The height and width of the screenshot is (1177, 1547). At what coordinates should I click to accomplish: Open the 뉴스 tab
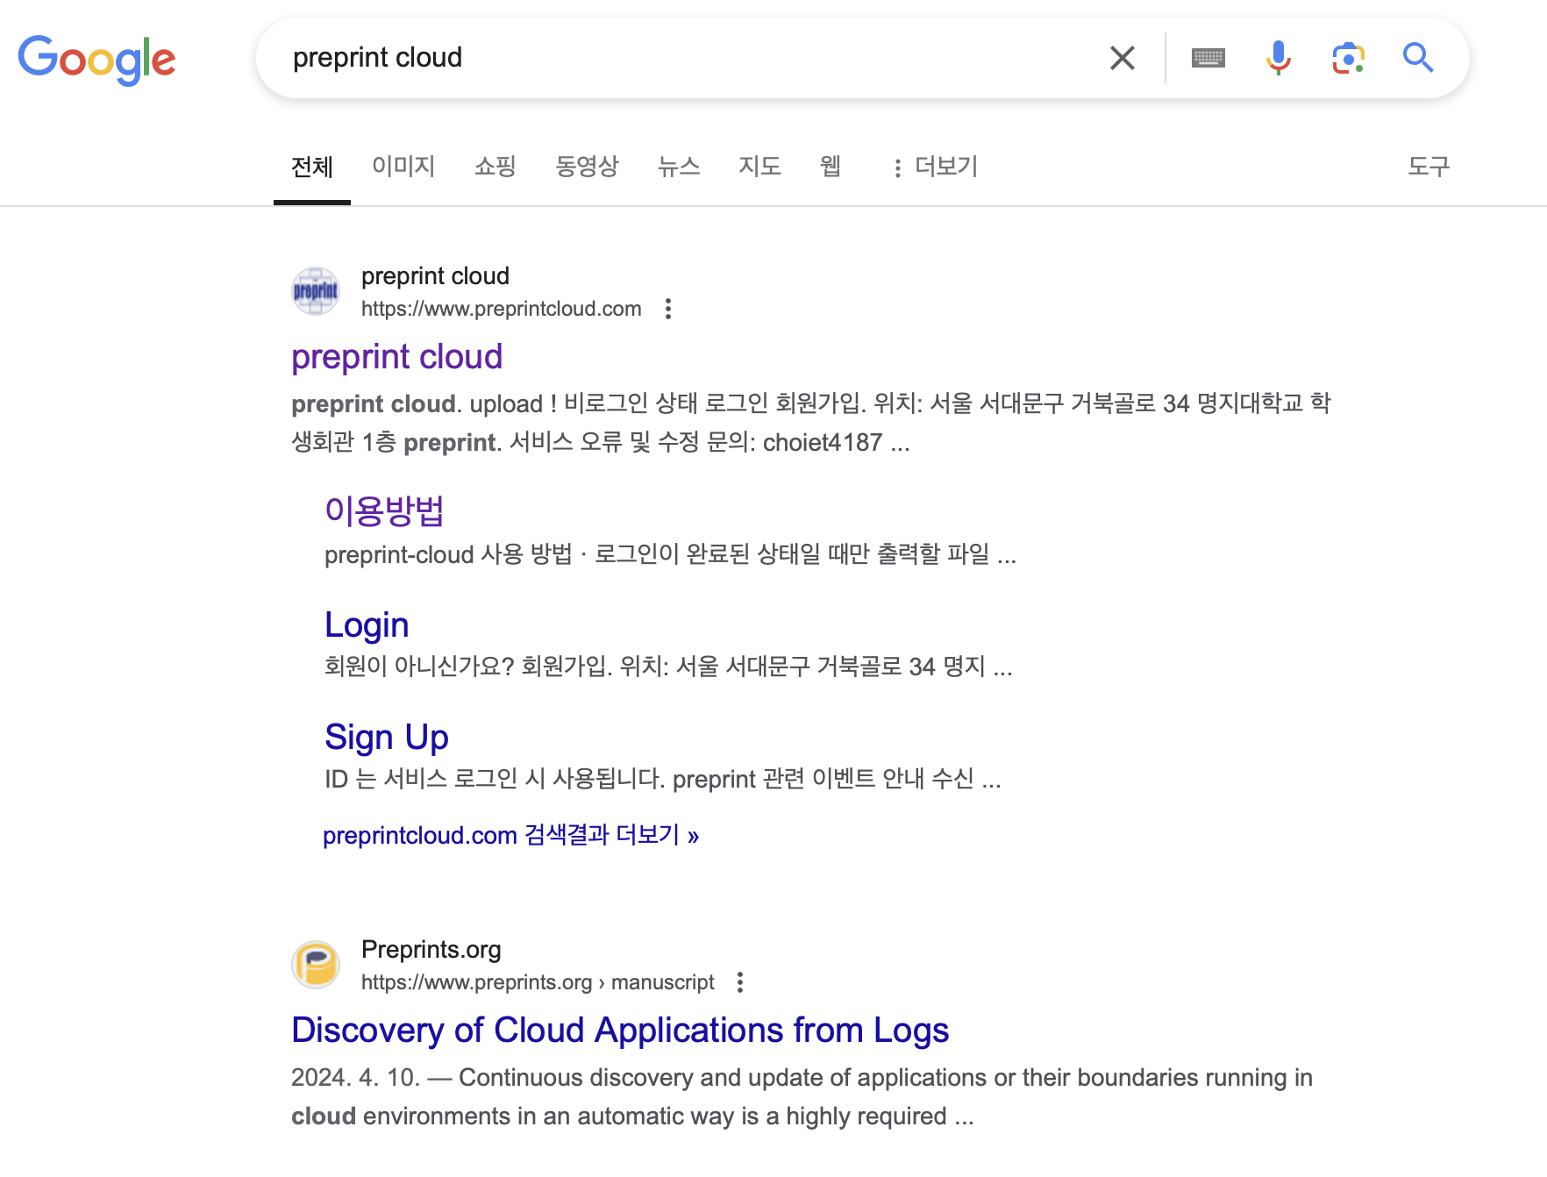679,167
